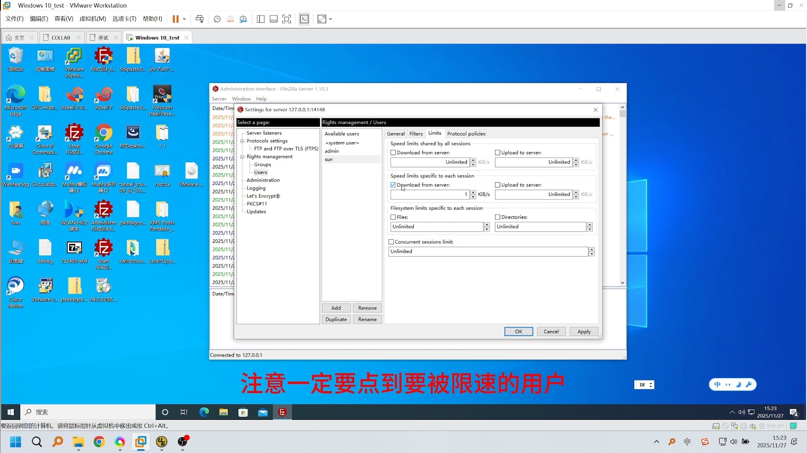Collapse the Rights management tree node
The width and height of the screenshot is (807, 453).
coord(243,157)
